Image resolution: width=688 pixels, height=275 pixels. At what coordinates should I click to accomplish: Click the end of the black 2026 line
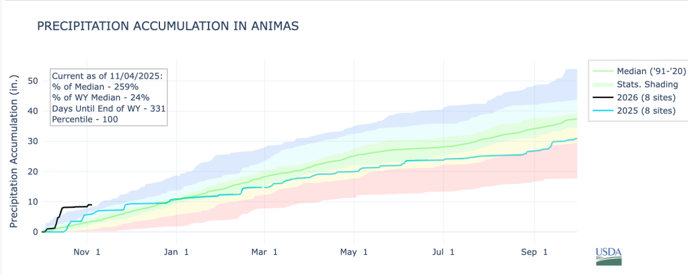click(91, 205)
